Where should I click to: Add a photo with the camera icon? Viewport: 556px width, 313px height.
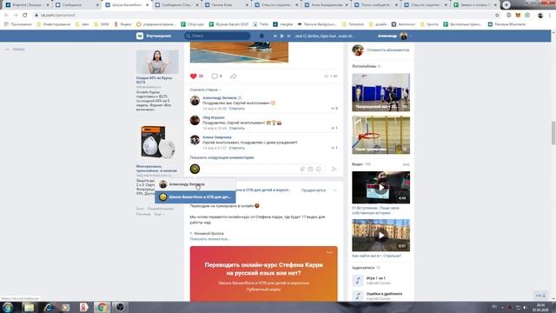pos(310,169)
